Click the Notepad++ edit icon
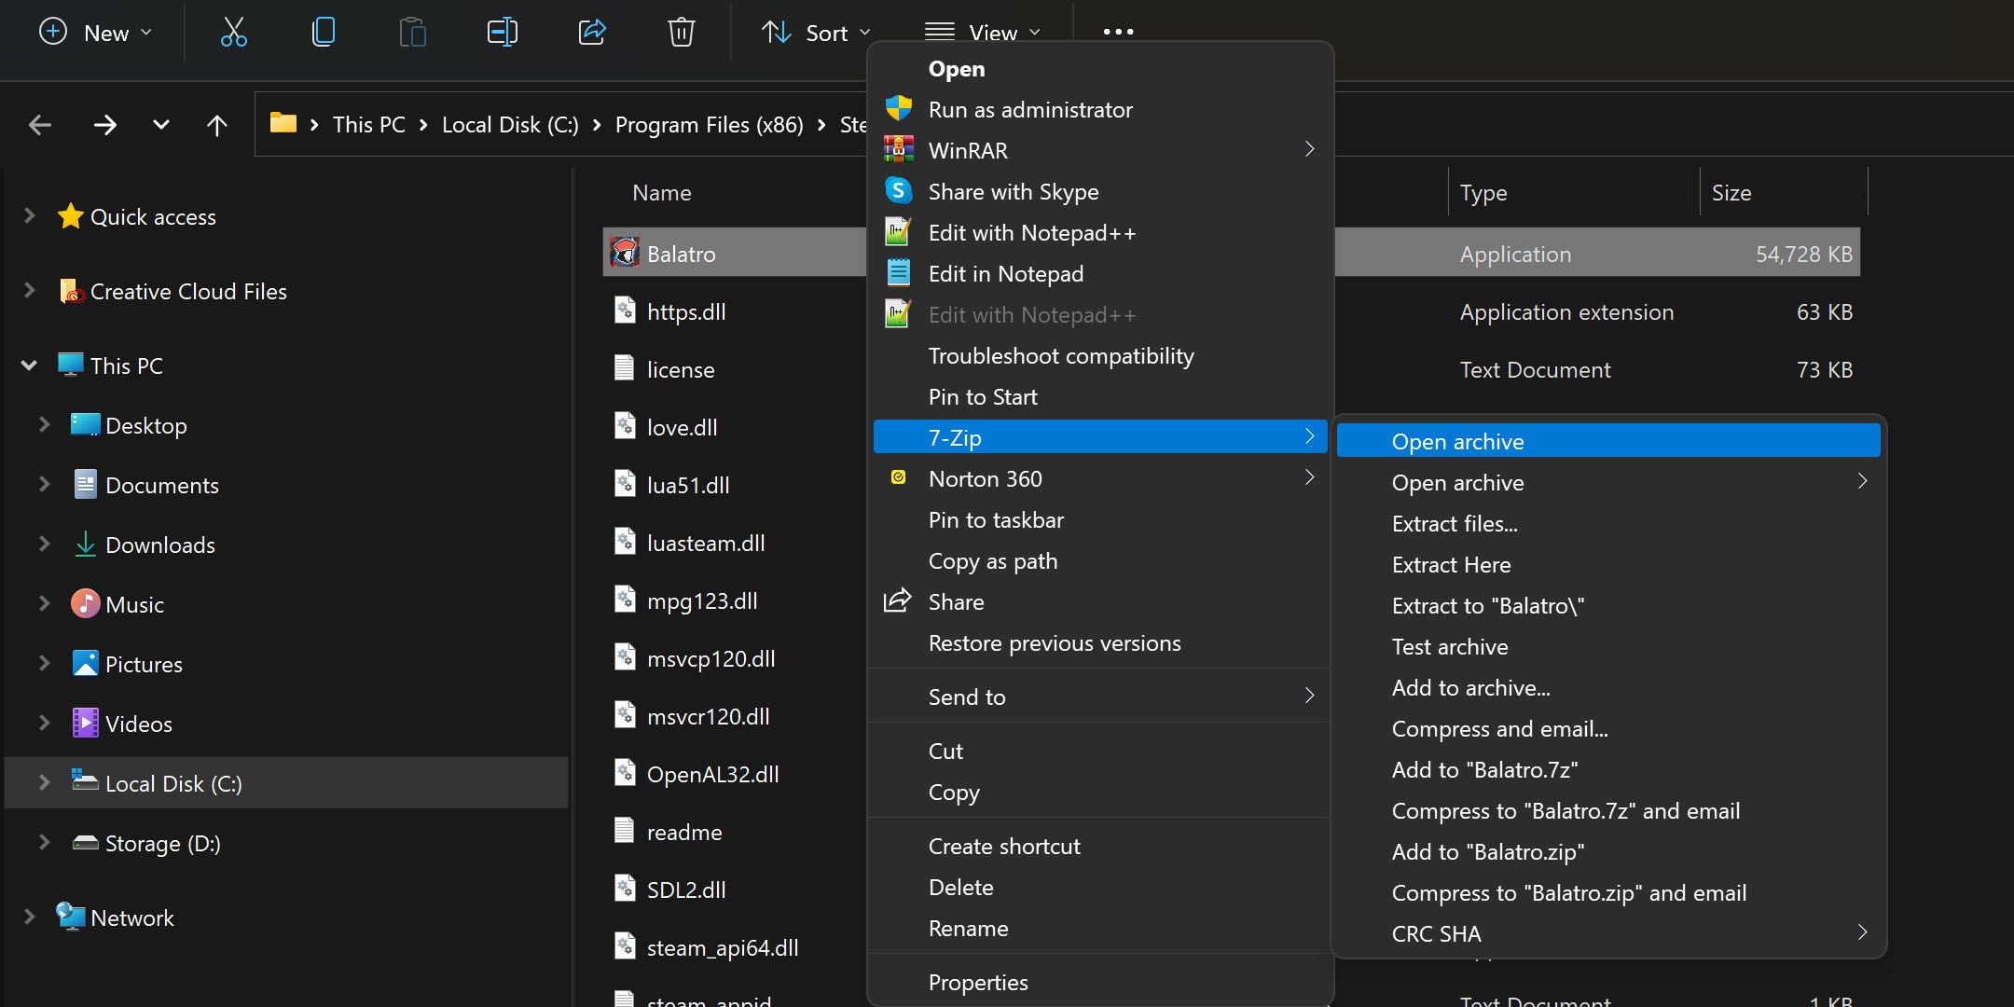 897,231
